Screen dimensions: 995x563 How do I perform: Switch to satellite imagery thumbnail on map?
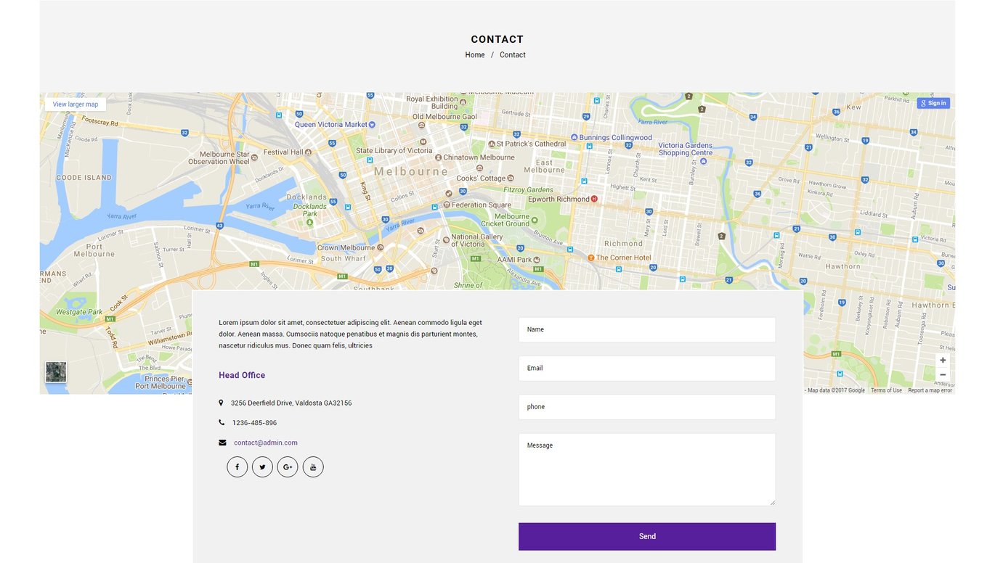point(56,372)
